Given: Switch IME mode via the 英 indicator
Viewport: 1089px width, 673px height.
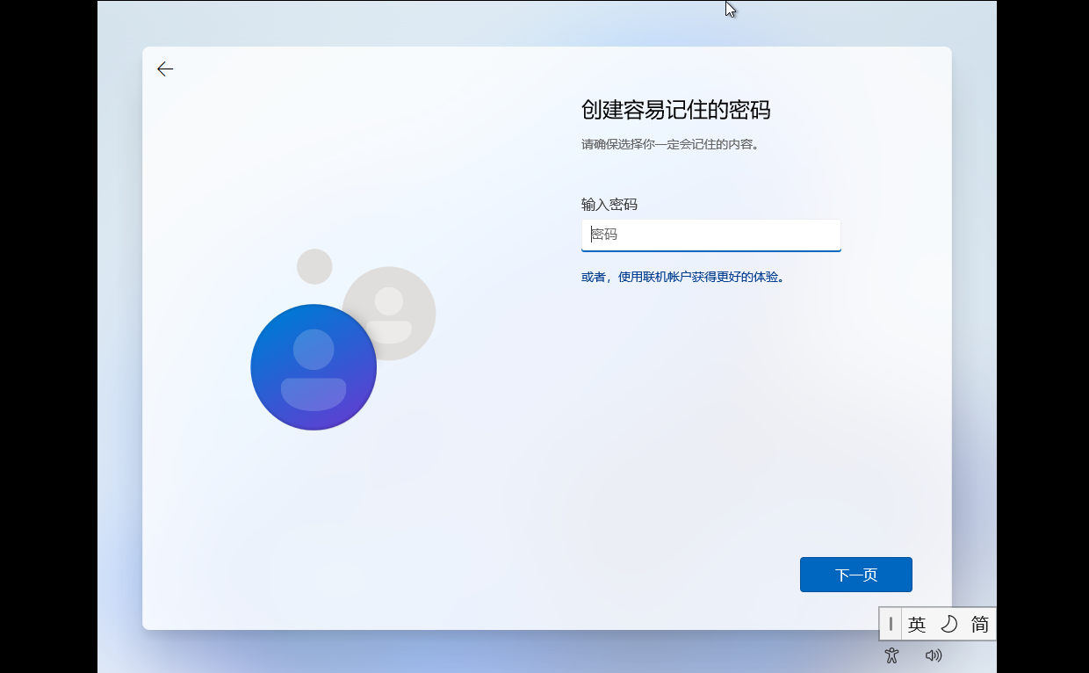Looking at the screenshot, I should tap(917, 624).
